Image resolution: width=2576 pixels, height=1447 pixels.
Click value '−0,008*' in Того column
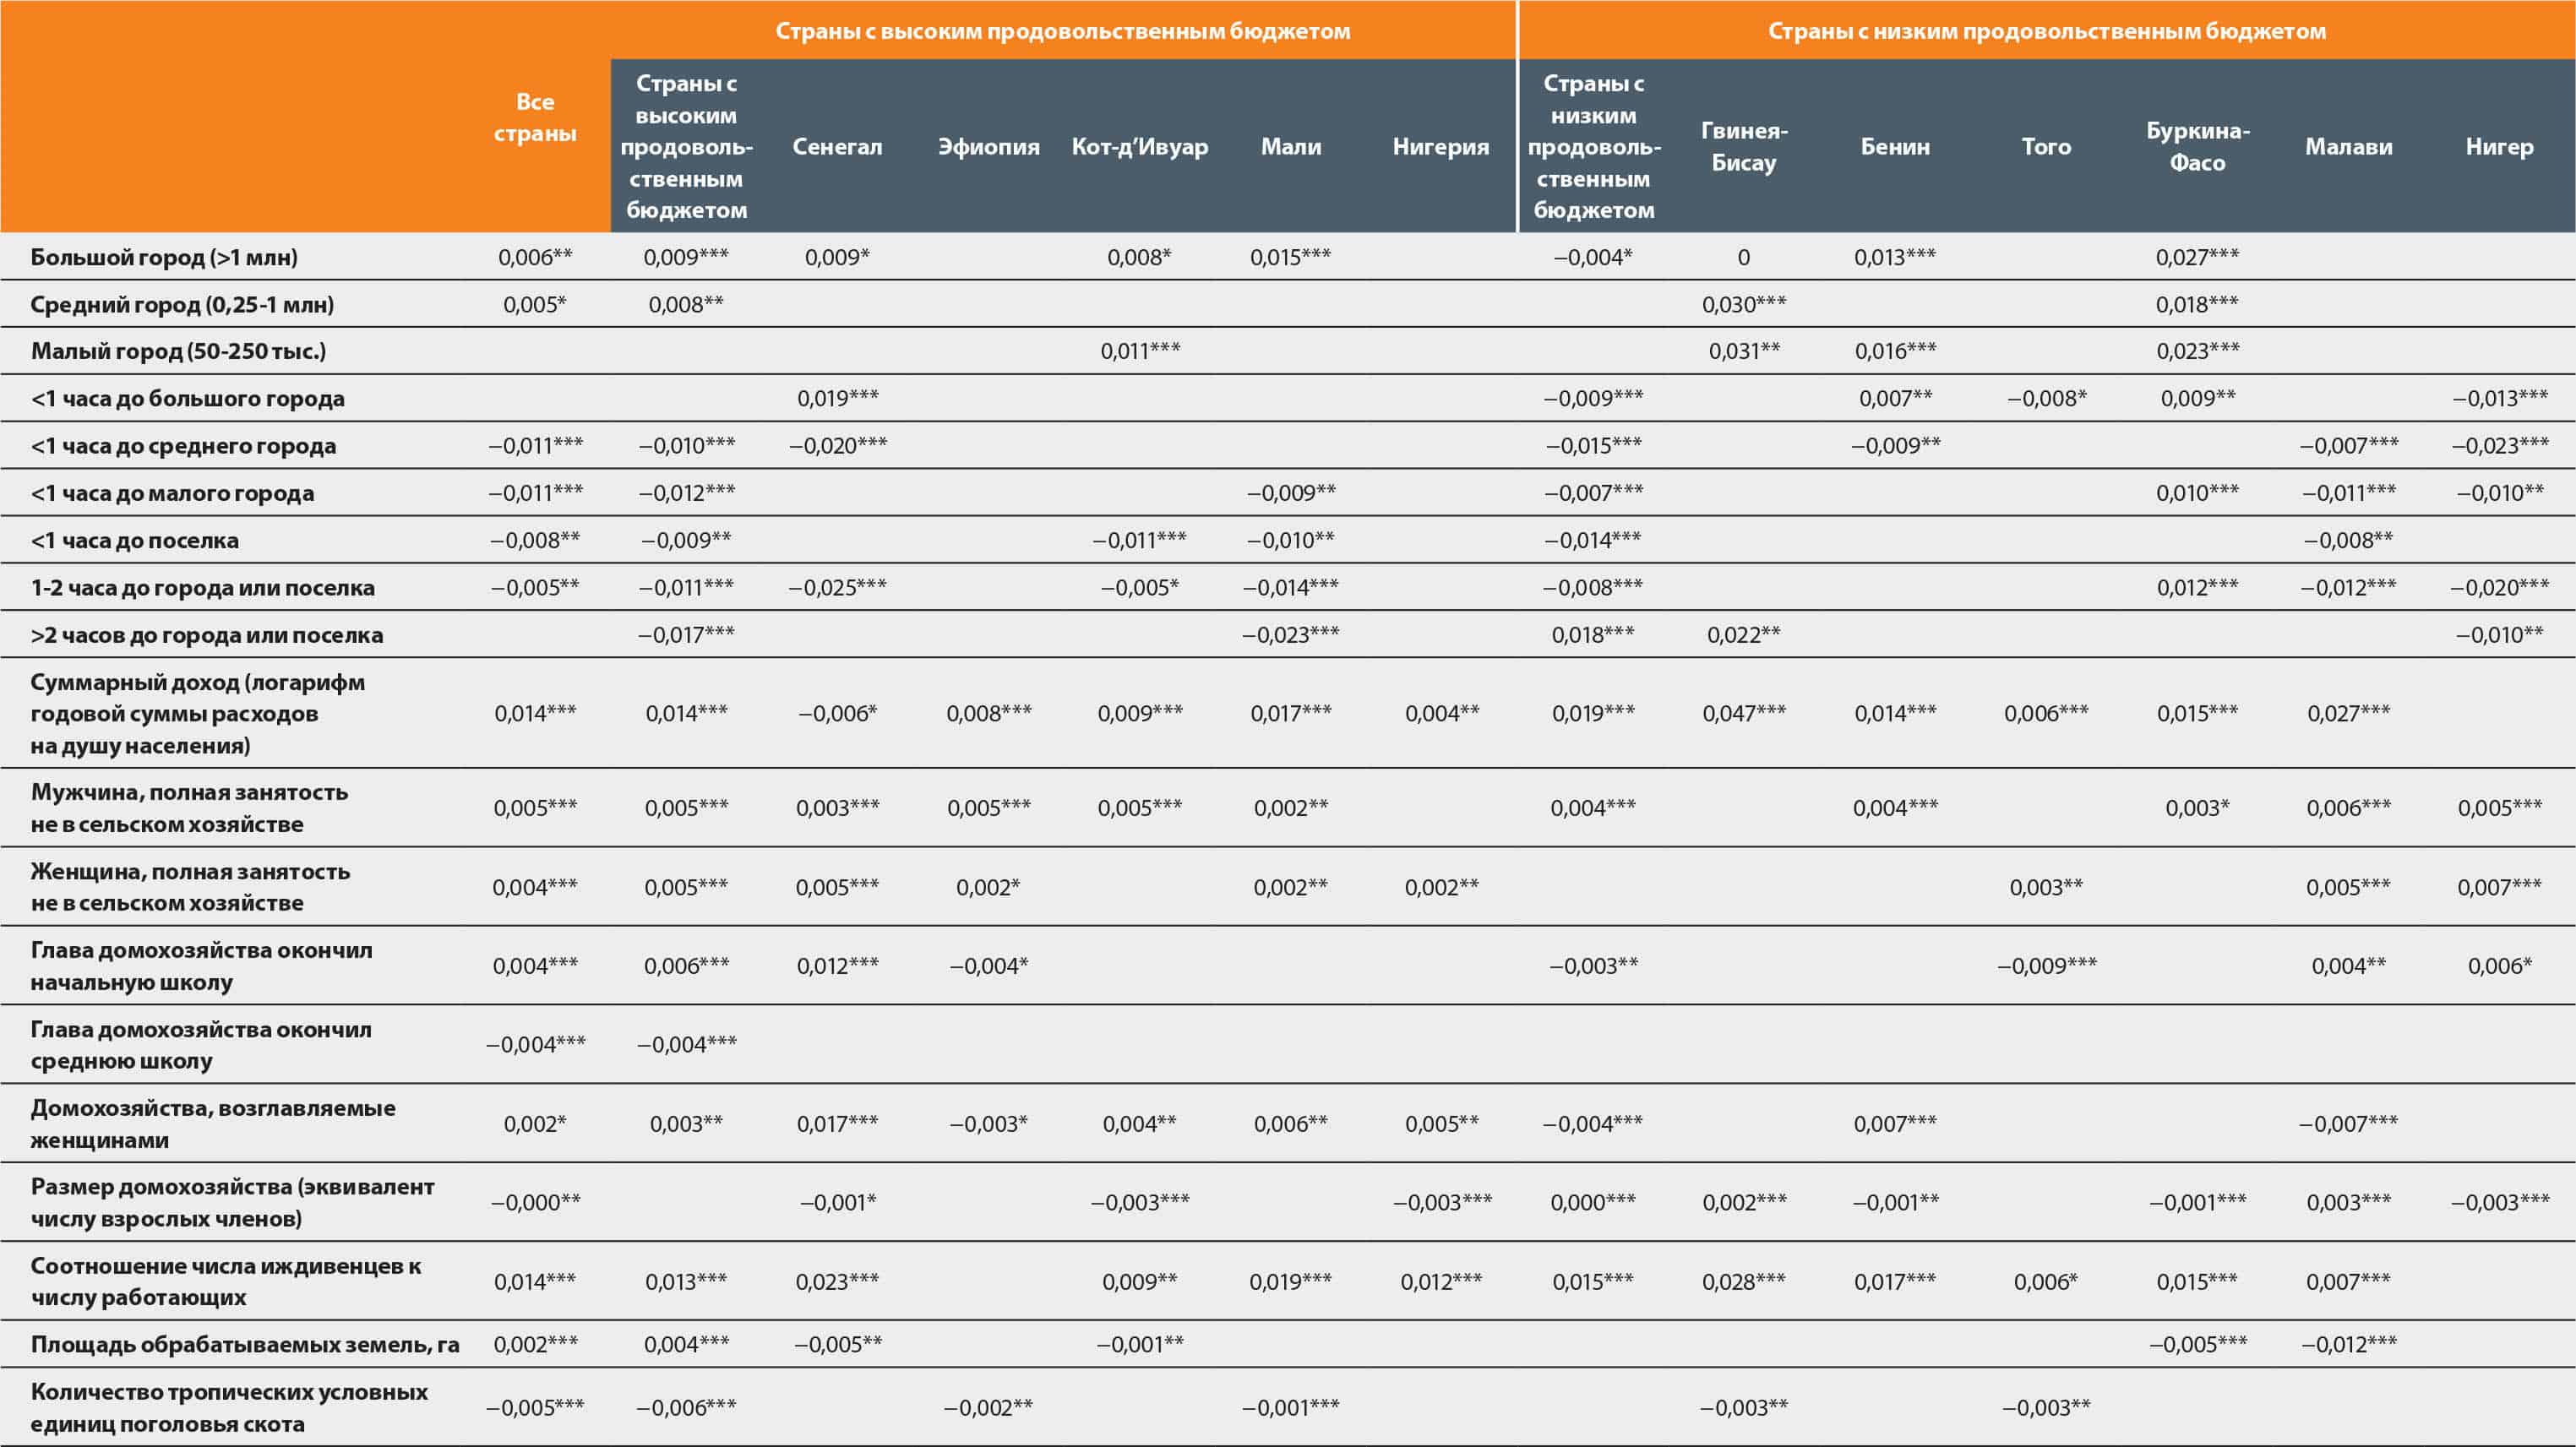pos(2046,398)
